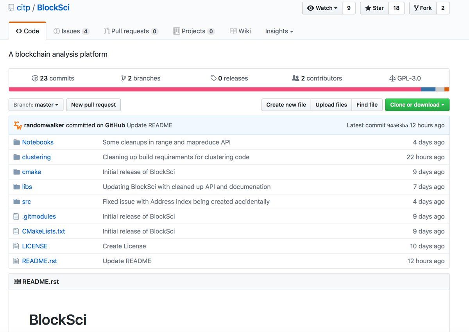Open the LICENSE file
Image resolution: width=469 pixels, height=332 pixels.
[x=35, y=246]
